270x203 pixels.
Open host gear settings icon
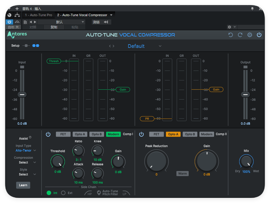229,27
